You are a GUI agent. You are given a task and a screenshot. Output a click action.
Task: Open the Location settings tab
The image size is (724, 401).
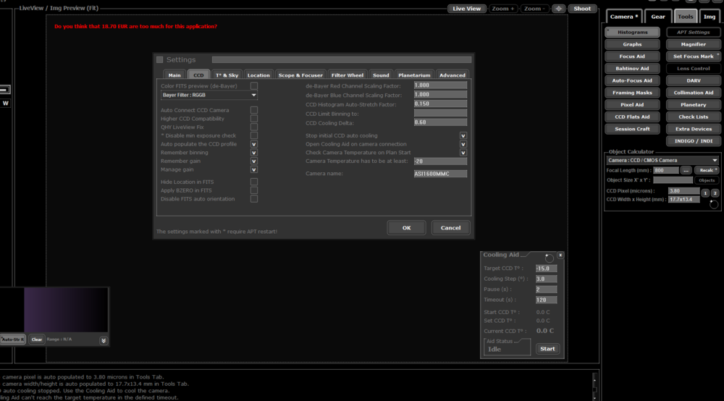point(258,75)
